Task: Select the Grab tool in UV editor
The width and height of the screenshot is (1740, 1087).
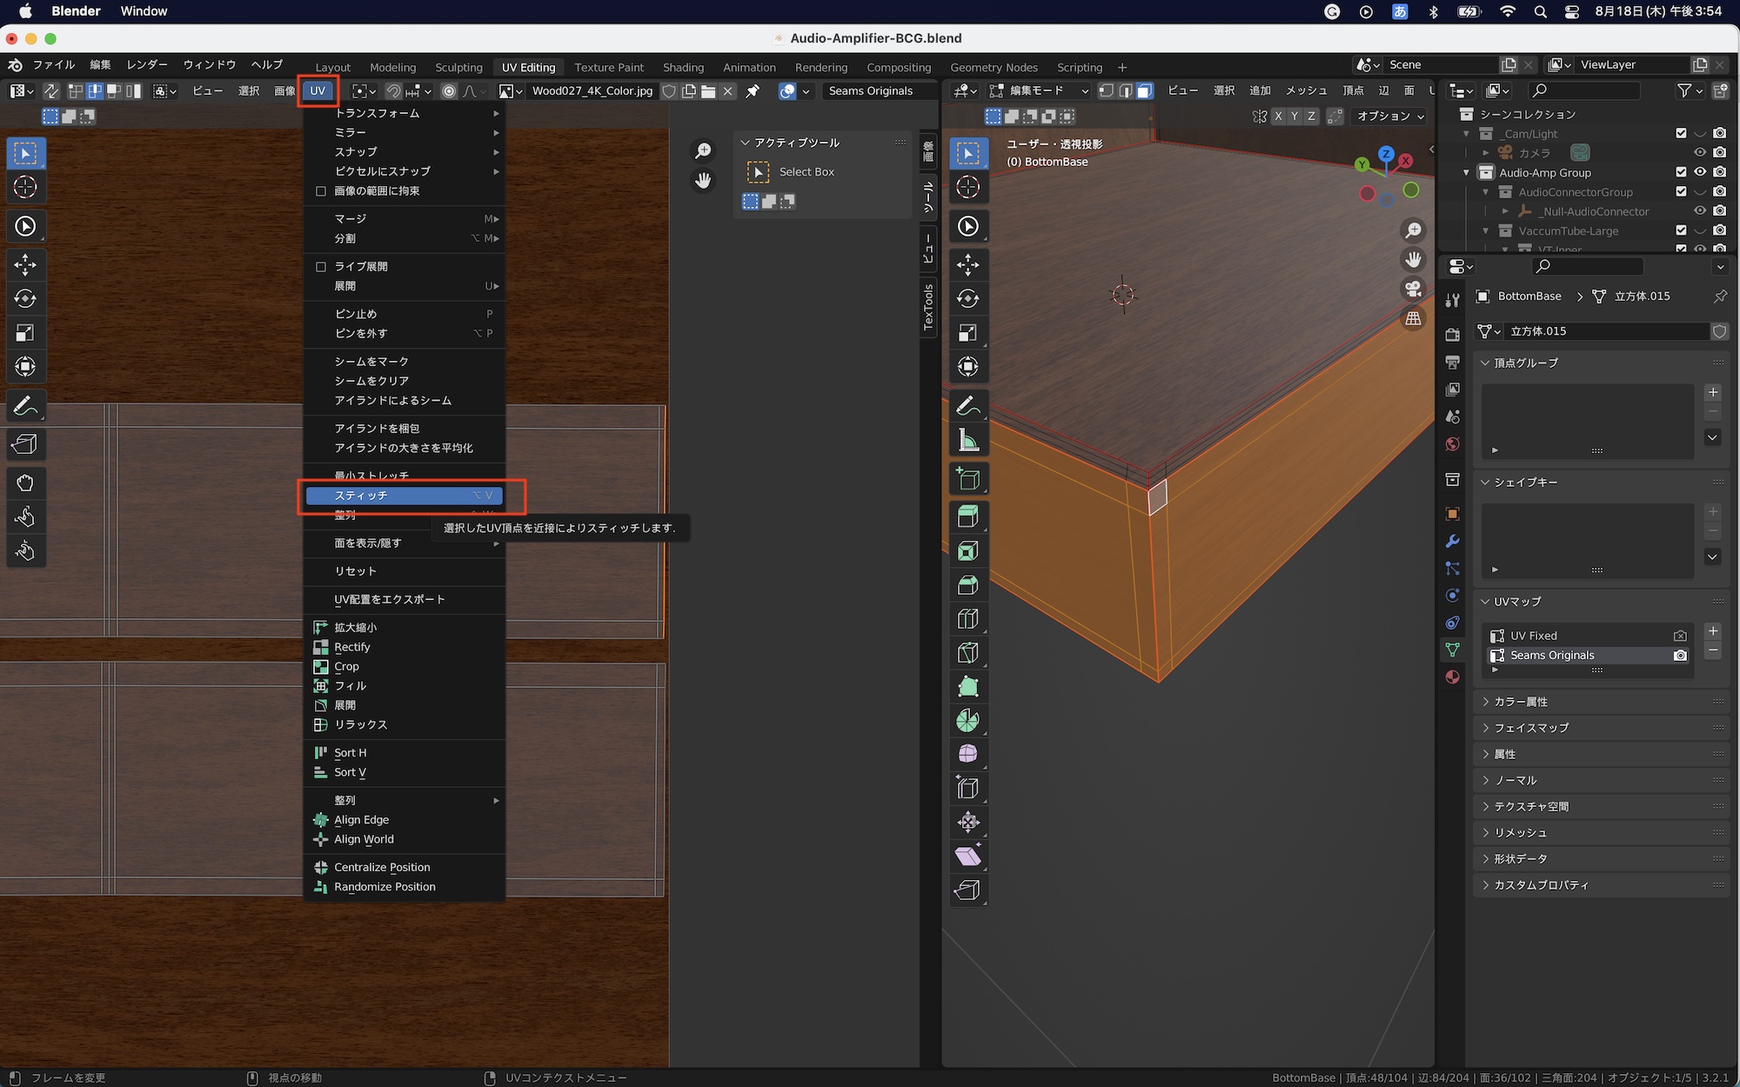Action: [x=25, y=483]
